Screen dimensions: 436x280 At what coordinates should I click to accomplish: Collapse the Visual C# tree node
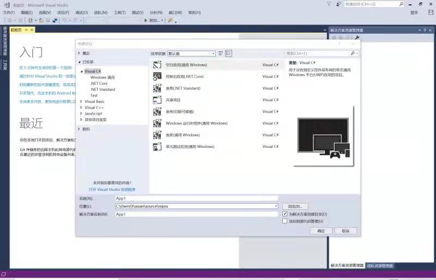(x=81, y=71)
